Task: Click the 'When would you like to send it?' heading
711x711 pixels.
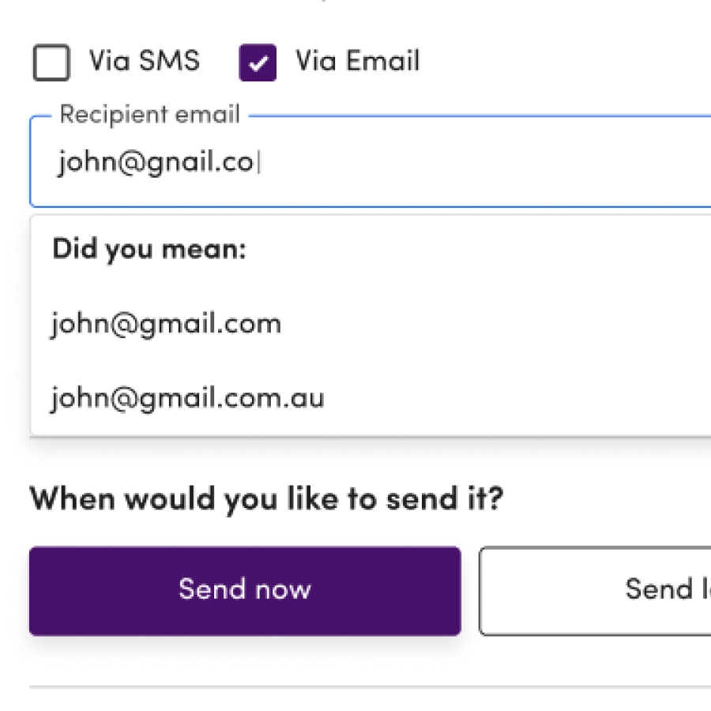Action: click(x=266, y=499)
